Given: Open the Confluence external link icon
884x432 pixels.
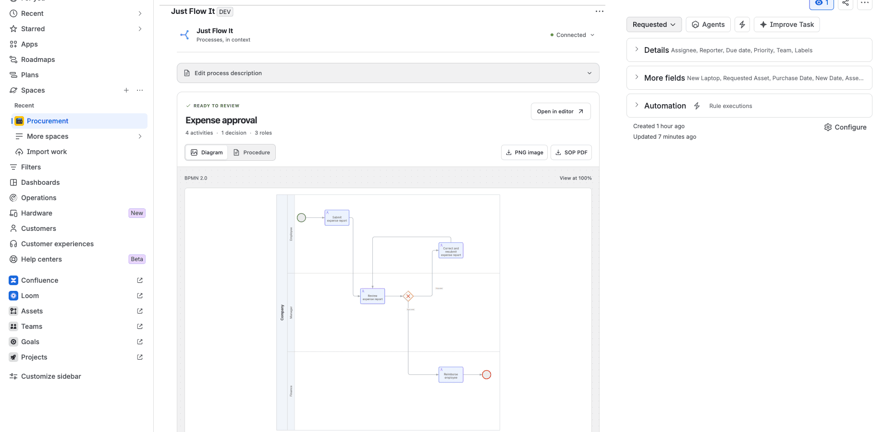Looking at the screenshot, I should 140,280.
